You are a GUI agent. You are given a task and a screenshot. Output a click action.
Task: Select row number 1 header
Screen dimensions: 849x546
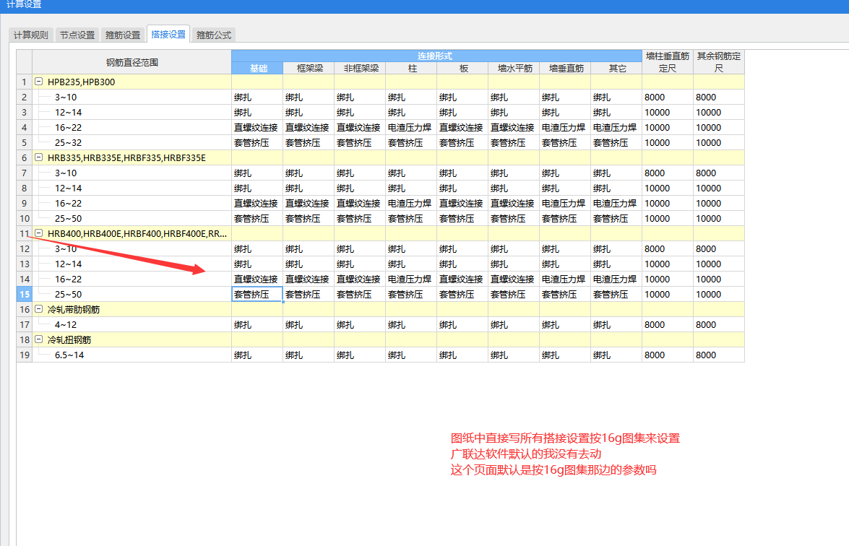(25, 82)
